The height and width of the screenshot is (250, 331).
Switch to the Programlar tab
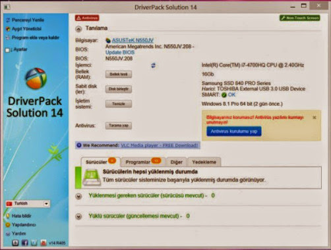click(143, 162)
